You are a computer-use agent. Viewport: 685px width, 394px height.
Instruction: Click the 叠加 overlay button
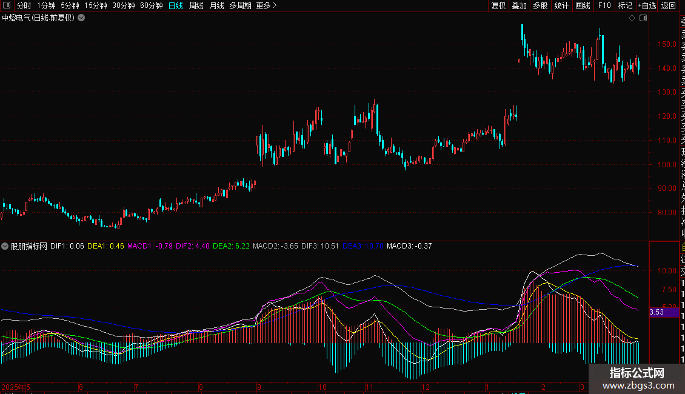point(520,5)
